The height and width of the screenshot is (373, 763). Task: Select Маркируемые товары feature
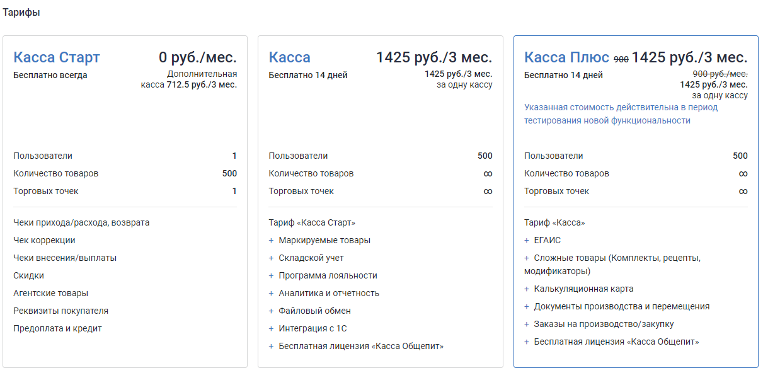click(324, 240)
